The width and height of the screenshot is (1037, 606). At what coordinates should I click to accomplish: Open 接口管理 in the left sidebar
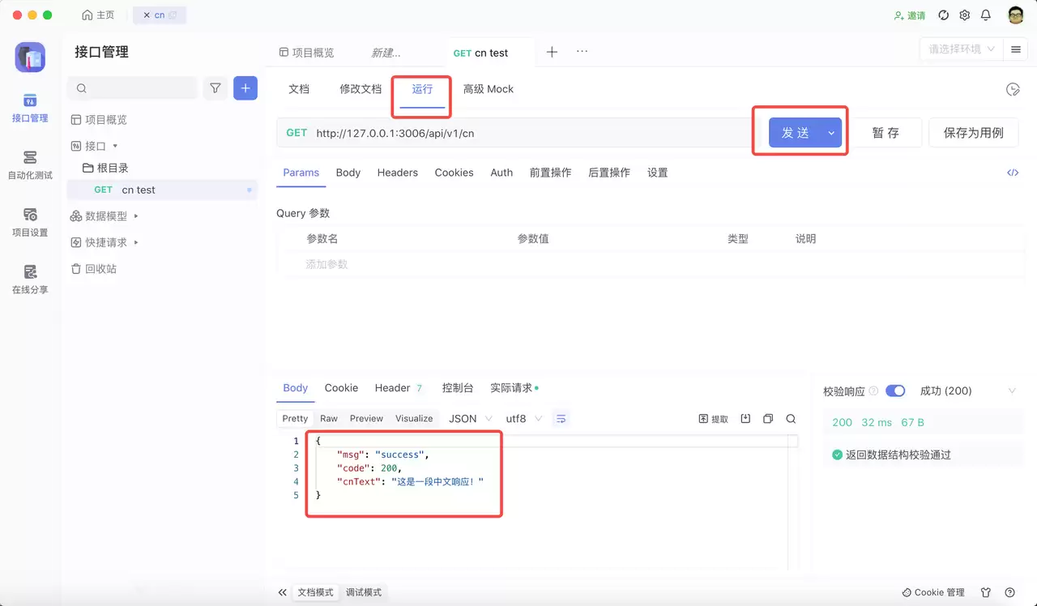point(30,108)
